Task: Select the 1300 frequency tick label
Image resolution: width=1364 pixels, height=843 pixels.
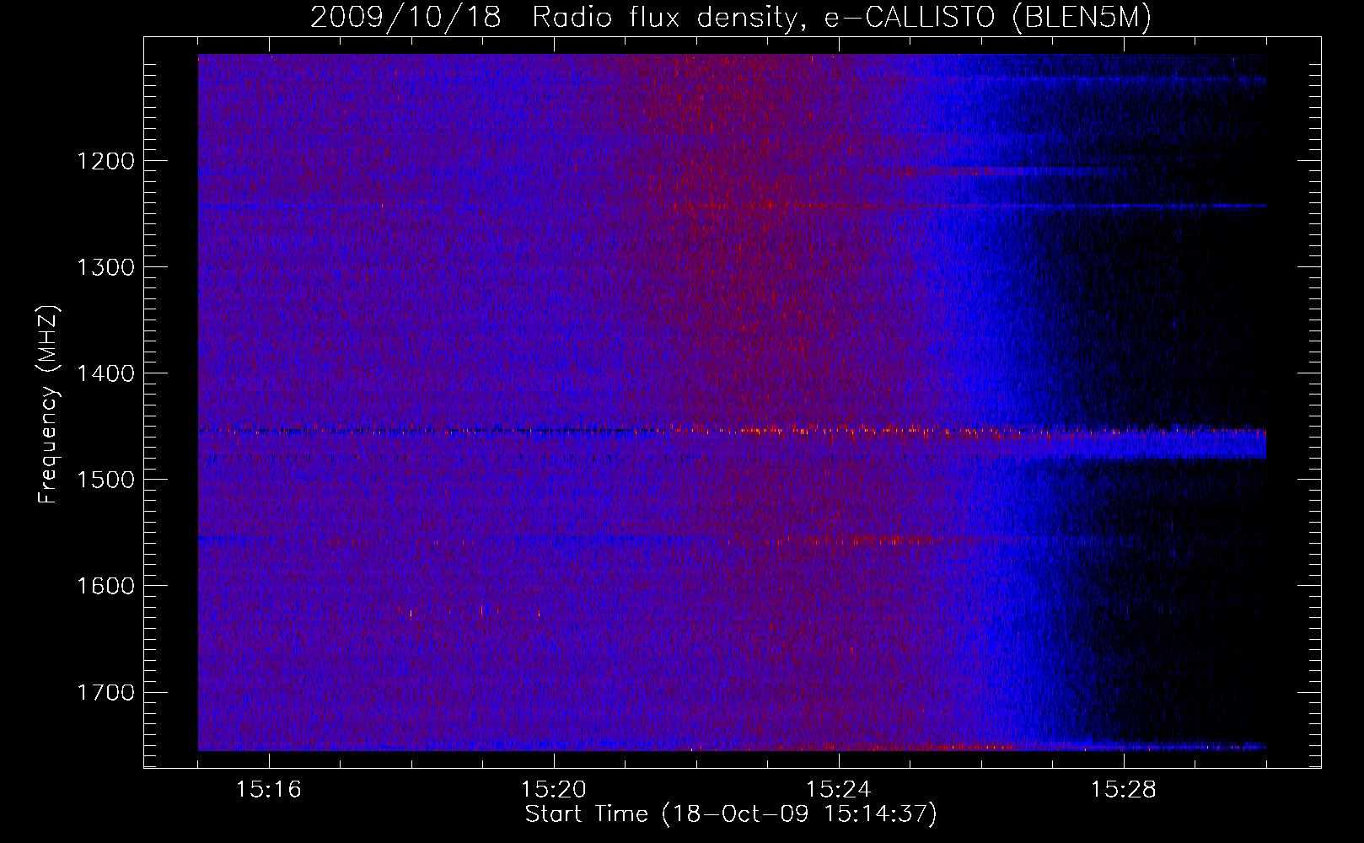Action: tap(105, 267)
